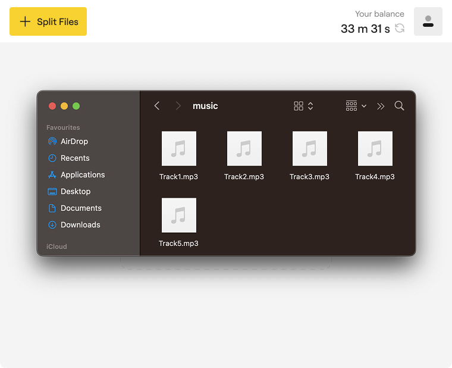
Task: Go forward using the Finder forward chevron
Action: click(x=178, y=106)
